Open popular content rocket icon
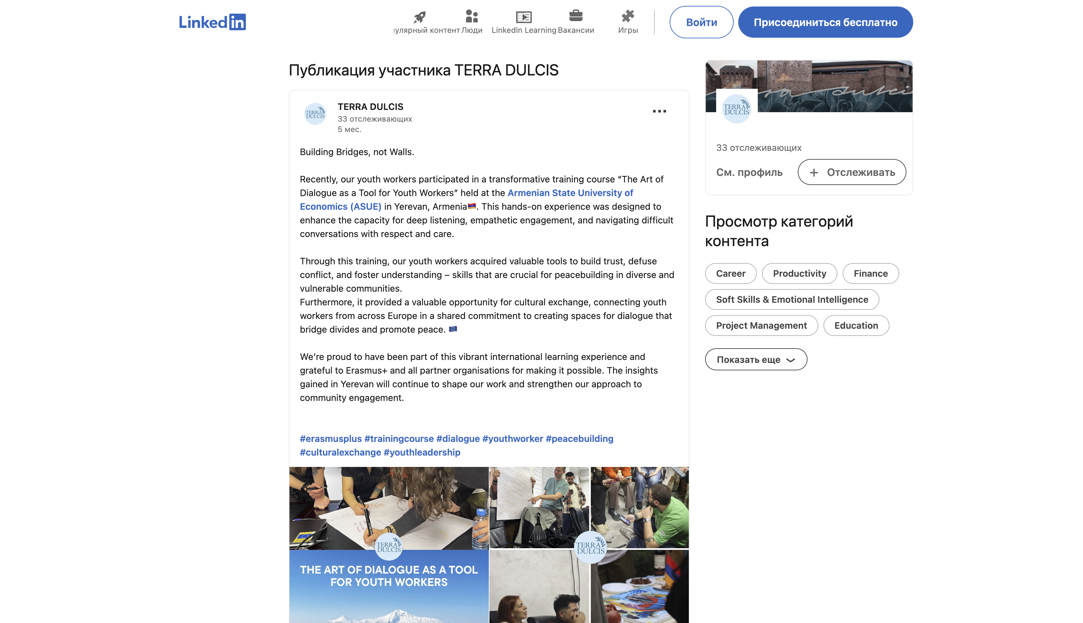This screenshot has height=623, width=1083. [419, 17]
